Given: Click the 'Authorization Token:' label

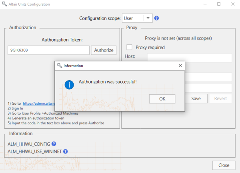Looking at the screenshot, I should pyautogui.click(x=62, y=40).
